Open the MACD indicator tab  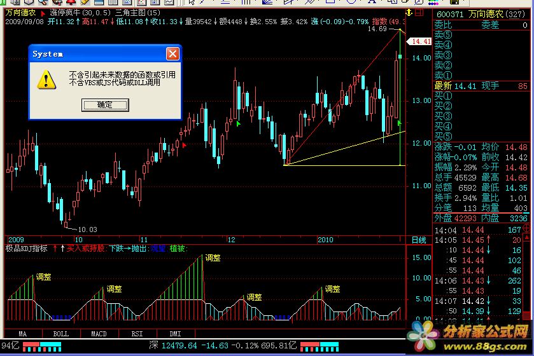99,333
